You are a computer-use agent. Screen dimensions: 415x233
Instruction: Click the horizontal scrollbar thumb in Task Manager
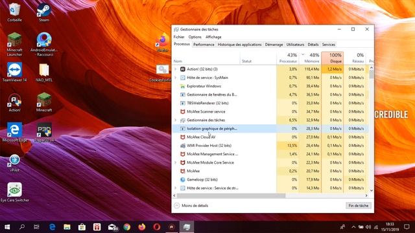pos(231,195)
